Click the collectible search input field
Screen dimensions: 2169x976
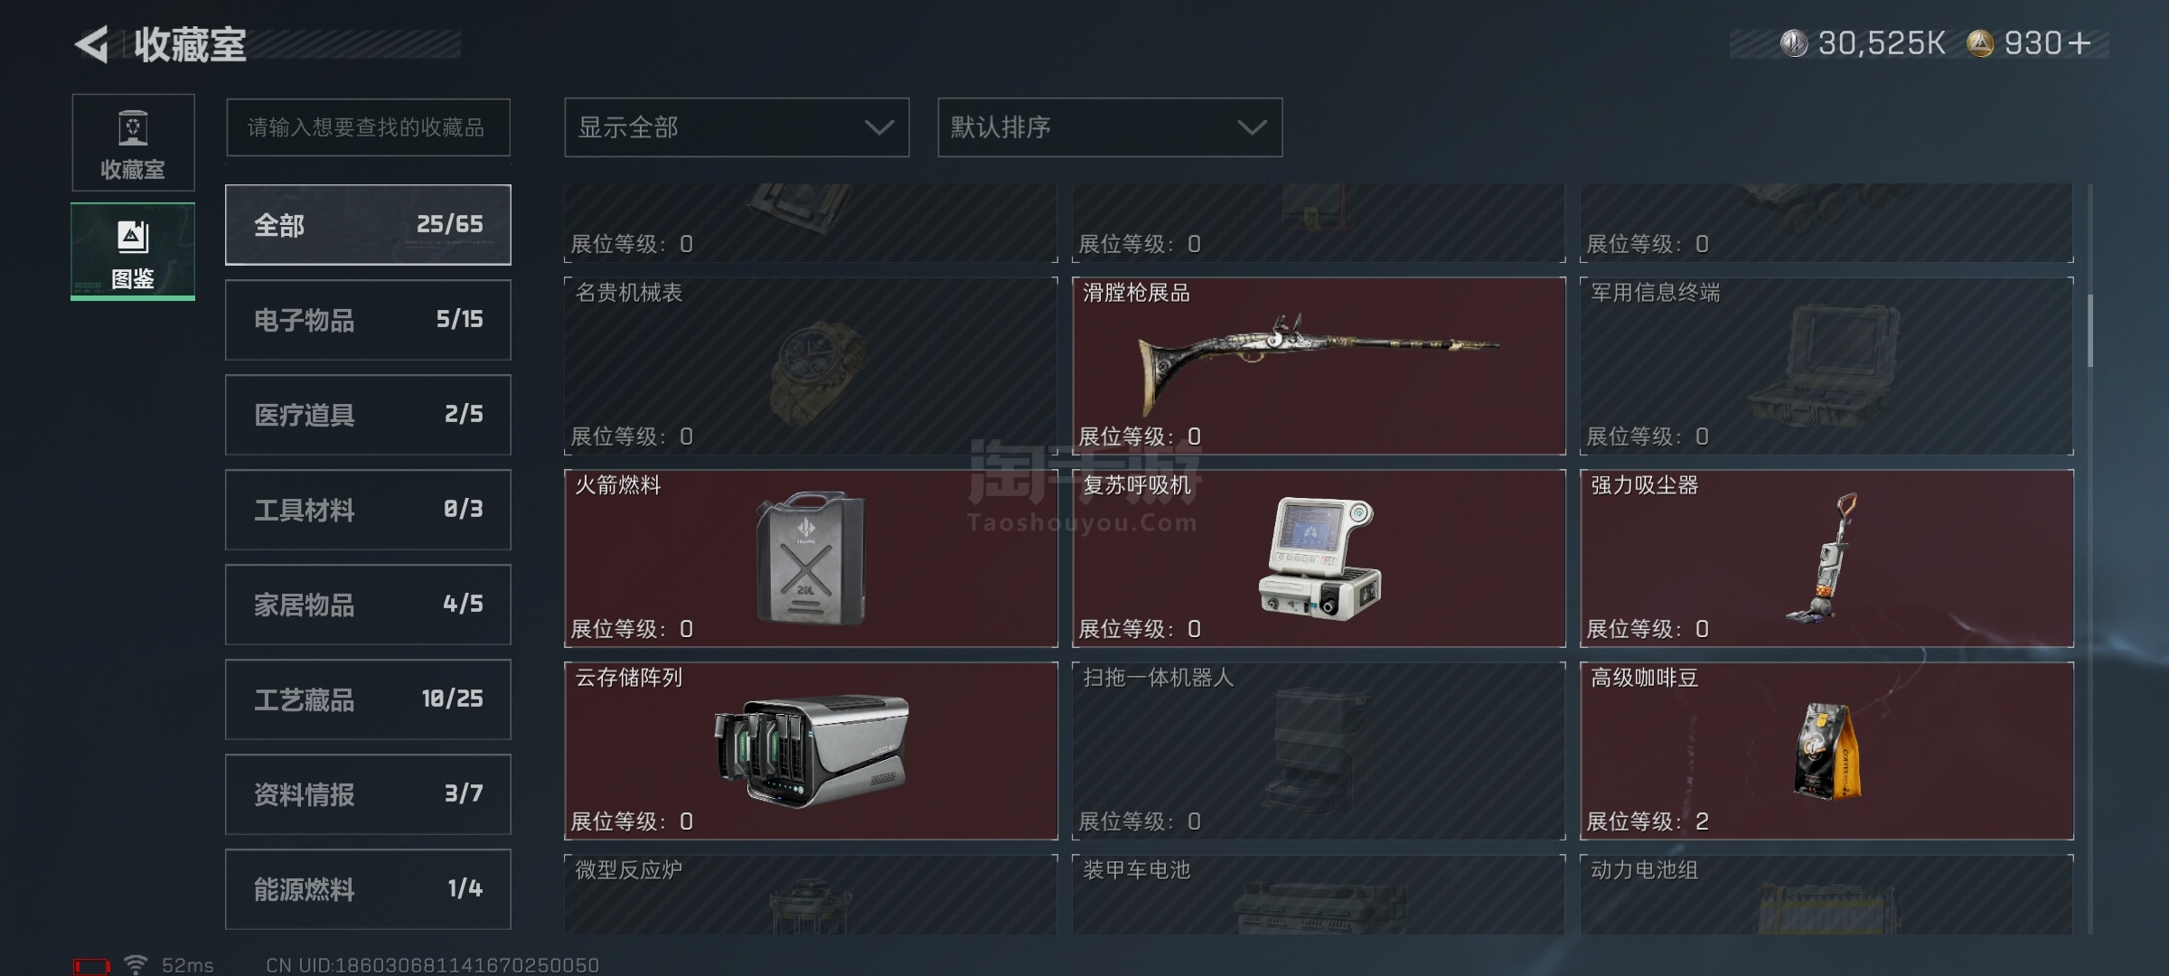click(x=368, y=127)
